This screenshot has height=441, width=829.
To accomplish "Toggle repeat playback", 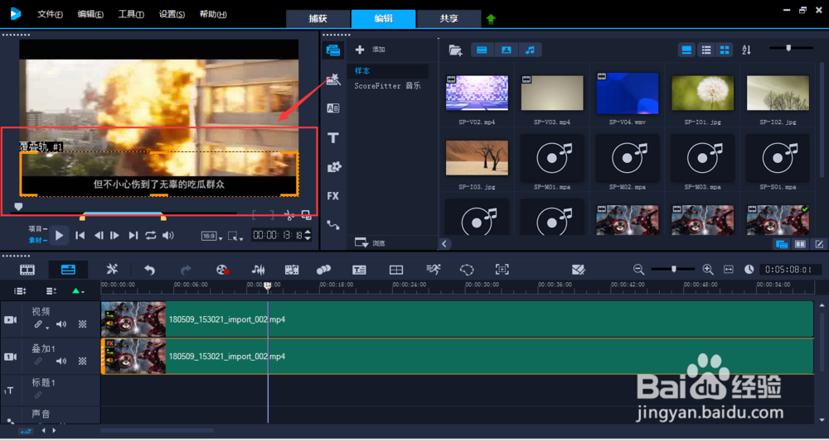I will pos(151,236).
